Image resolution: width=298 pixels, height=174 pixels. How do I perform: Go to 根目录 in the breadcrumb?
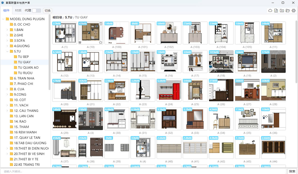pyautogui.click(x=58, y=18)
